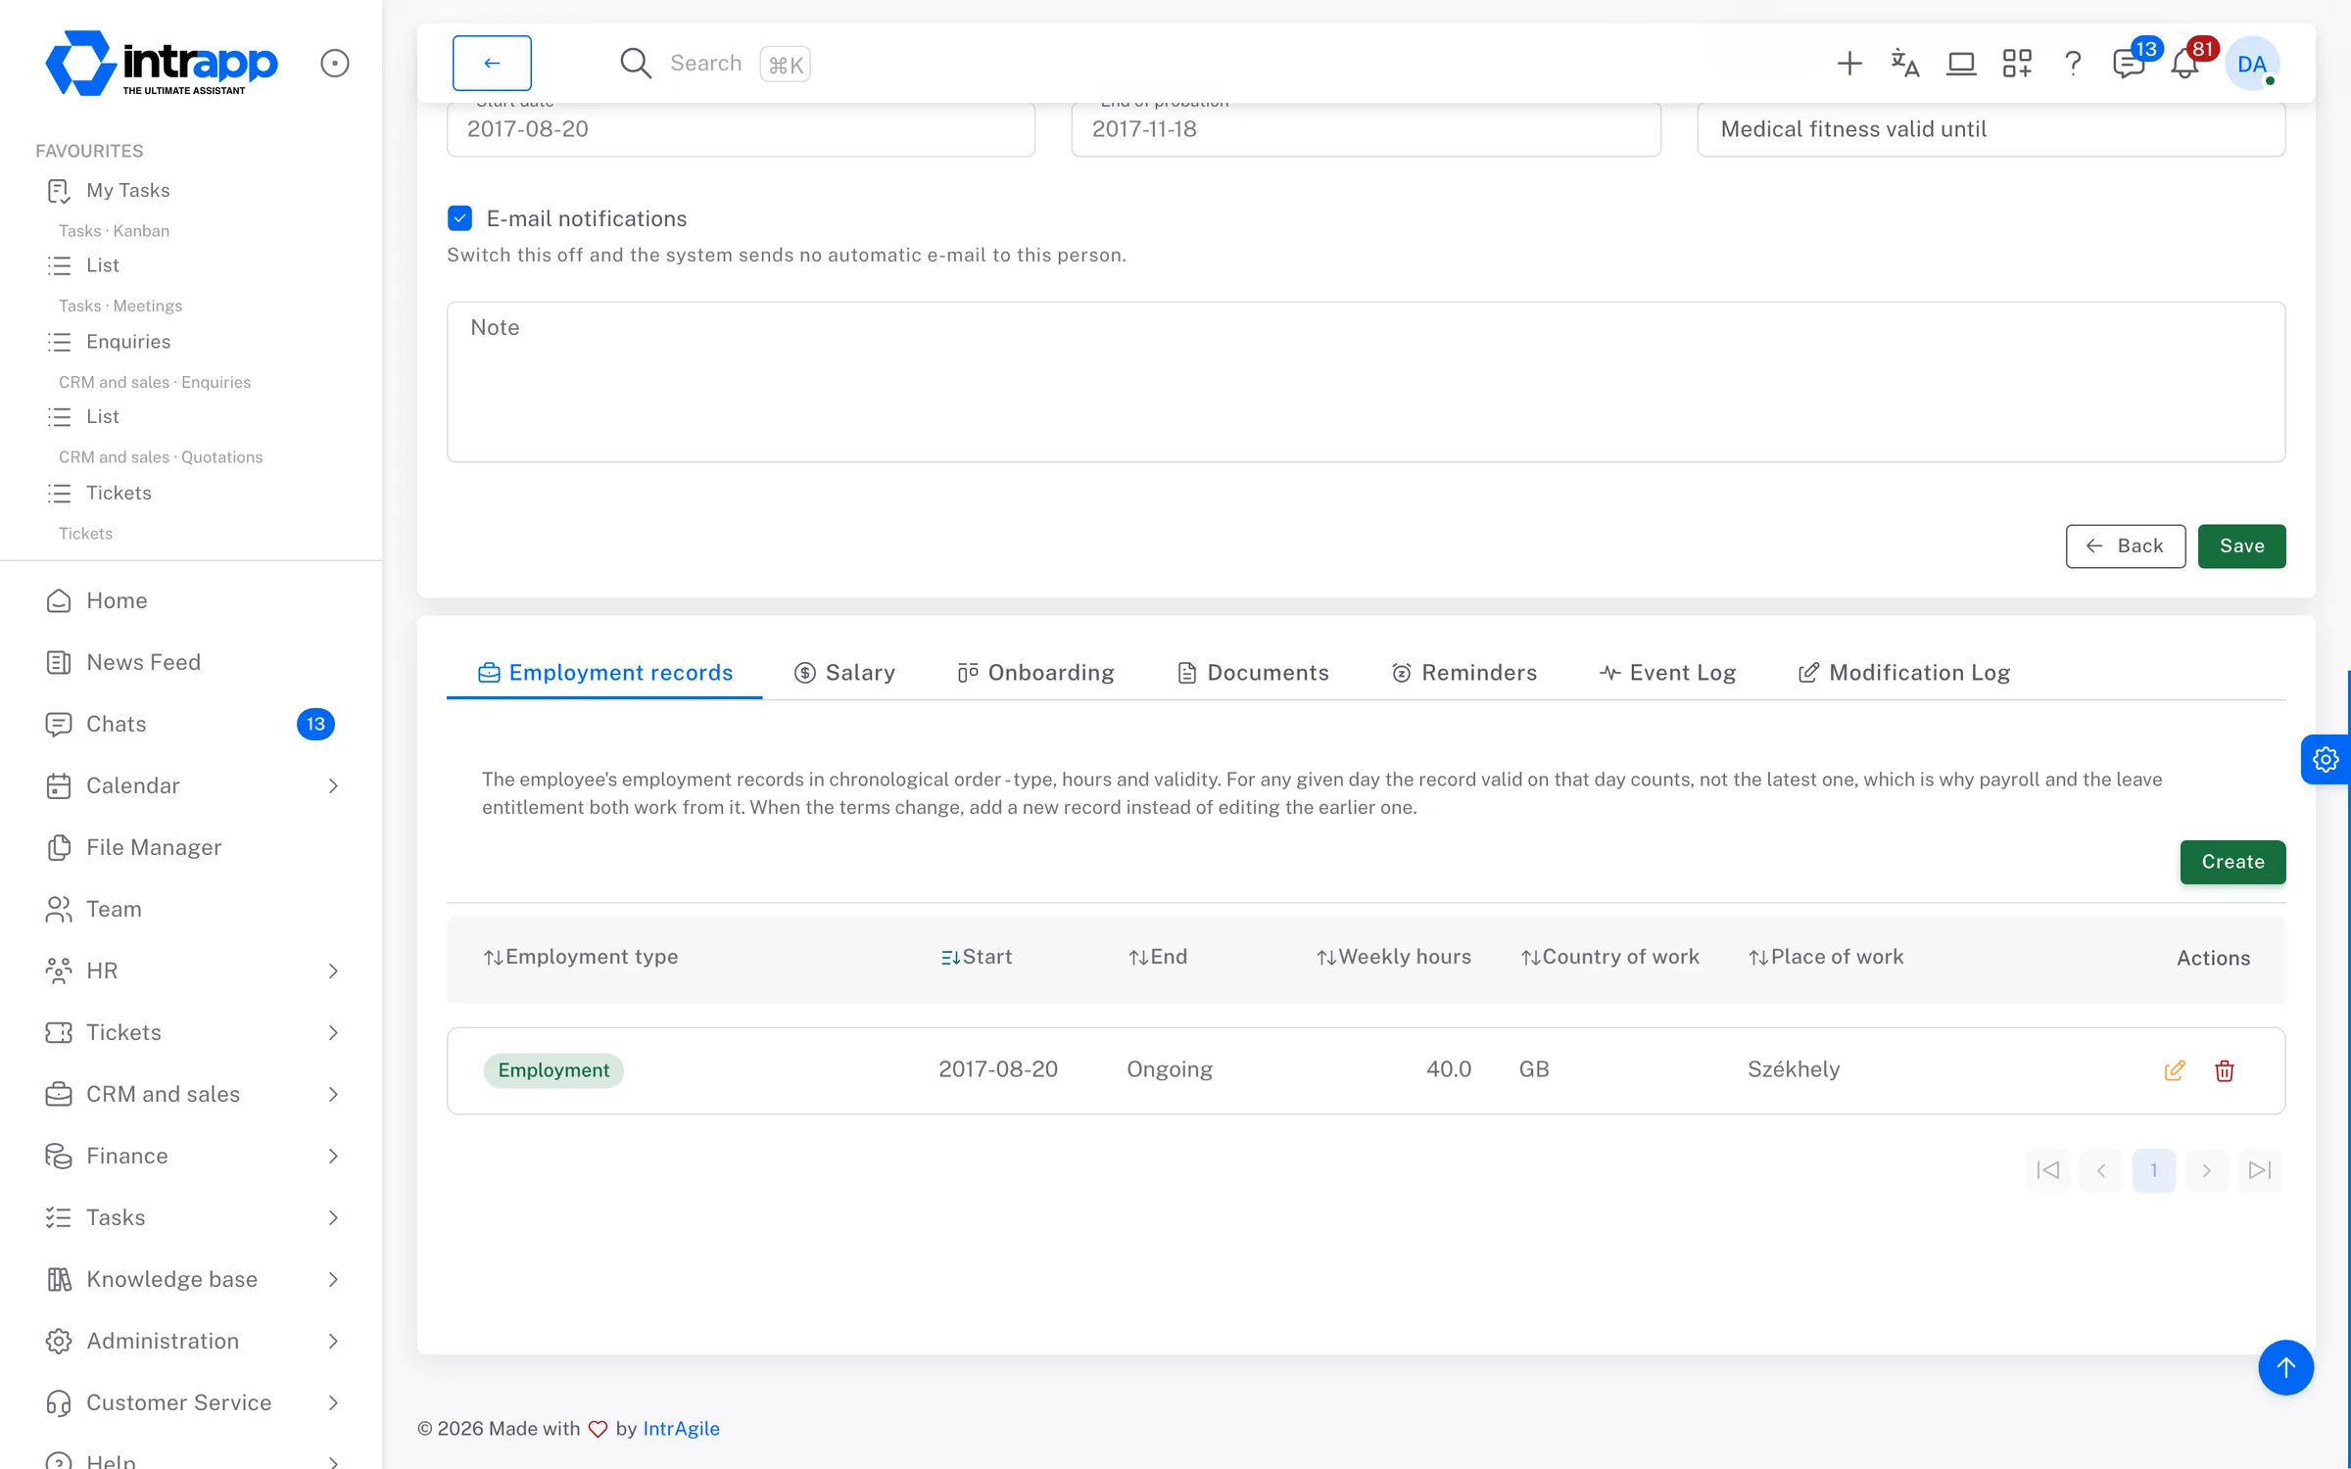Edit the Employment record row

2174,1070
